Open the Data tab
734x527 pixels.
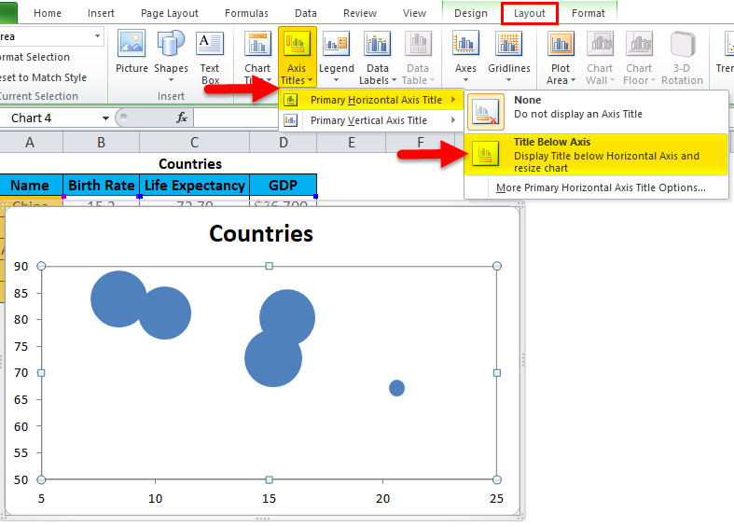click(305, 13)
